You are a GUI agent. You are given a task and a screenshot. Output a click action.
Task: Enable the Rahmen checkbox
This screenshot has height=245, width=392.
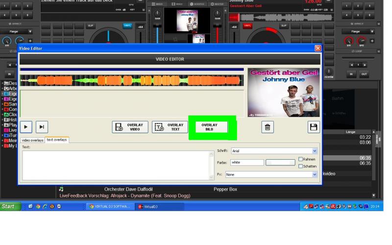pyautogui.click(x=300, y=159)
